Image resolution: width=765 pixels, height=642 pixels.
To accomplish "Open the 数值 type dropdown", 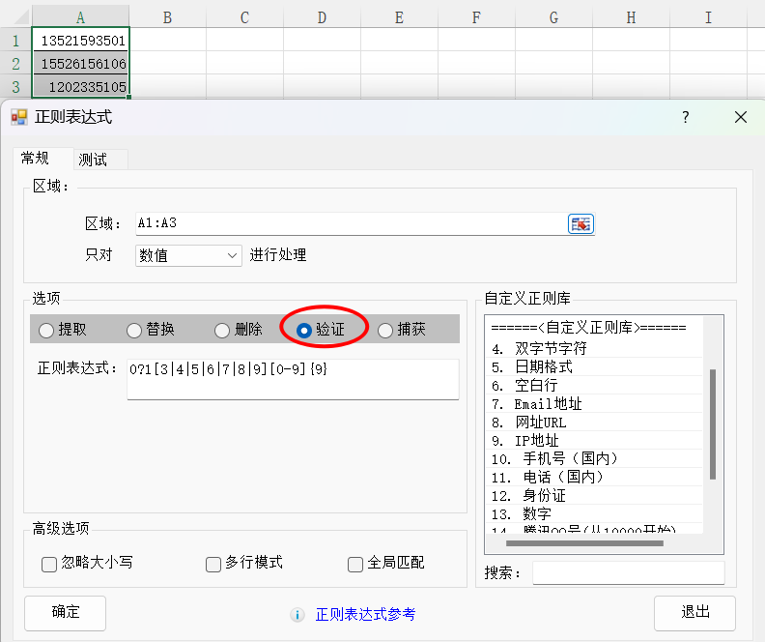I will (188, 255).
